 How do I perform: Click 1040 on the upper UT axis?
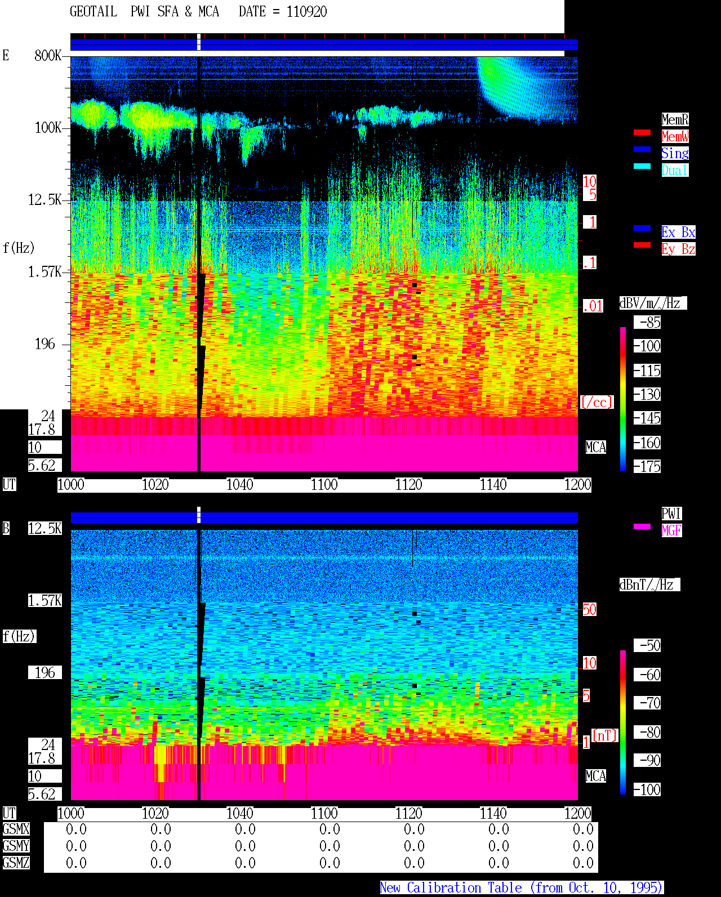240,484
